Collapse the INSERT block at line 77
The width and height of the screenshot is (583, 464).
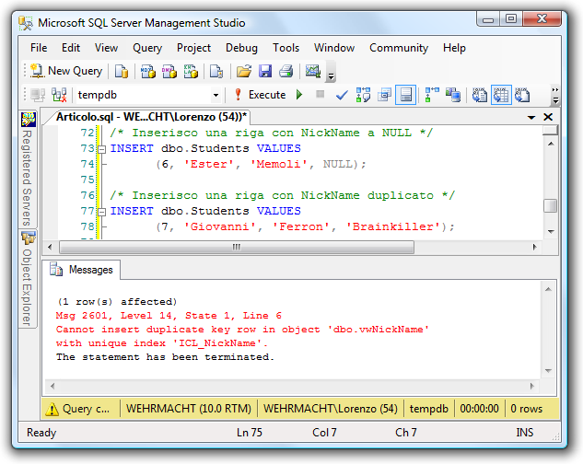click(102, 212)
